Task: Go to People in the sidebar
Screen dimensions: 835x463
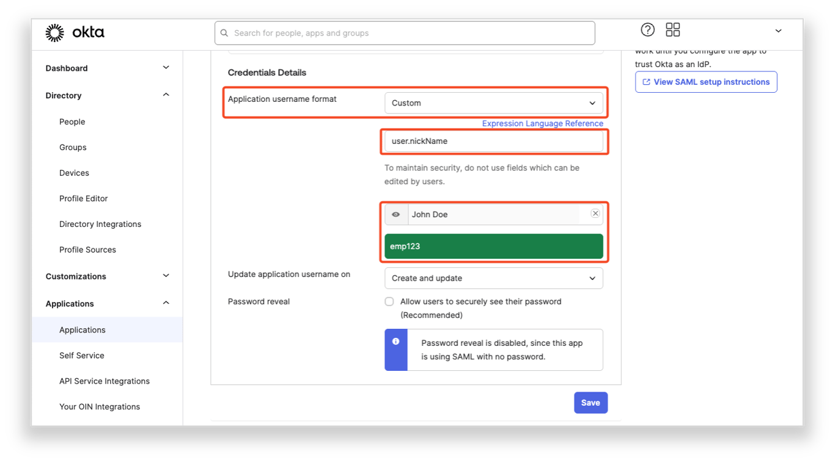Action: tap(72, 122)
